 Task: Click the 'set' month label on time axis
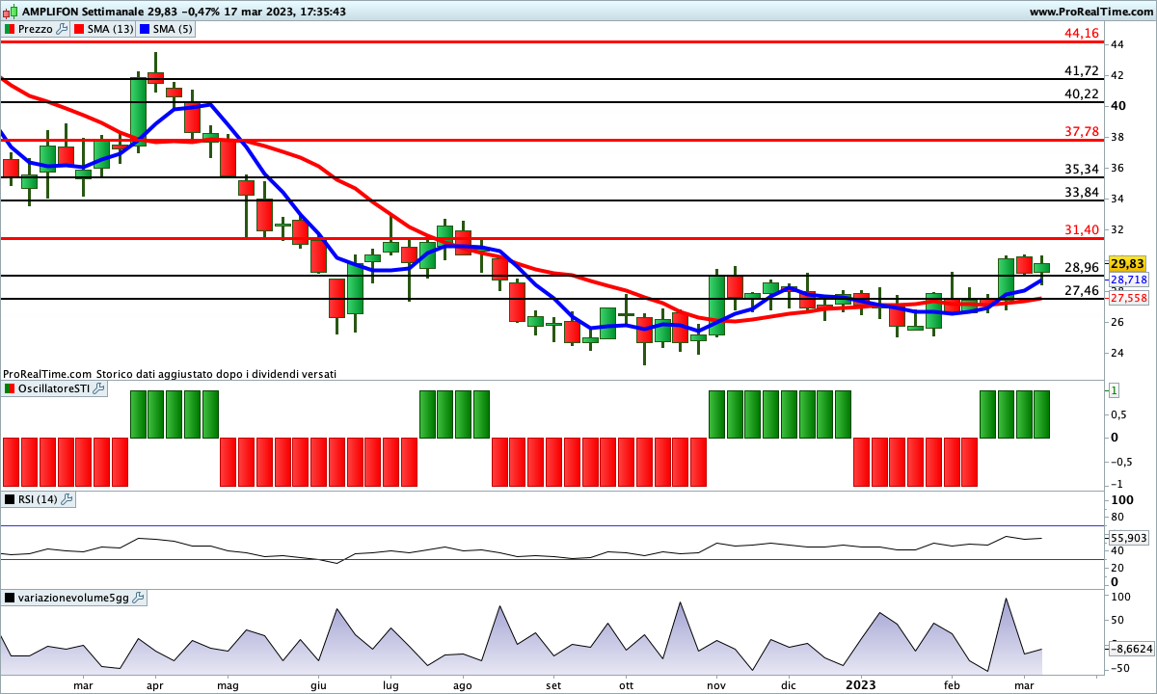tap(553, 685)
